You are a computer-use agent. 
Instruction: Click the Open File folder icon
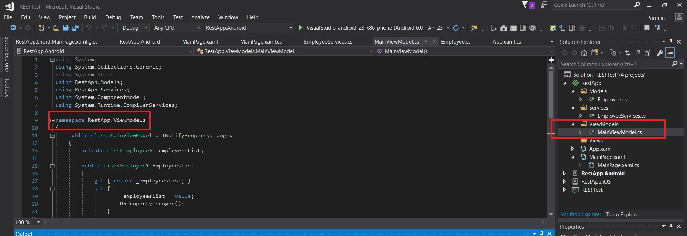tap(56, 27)
